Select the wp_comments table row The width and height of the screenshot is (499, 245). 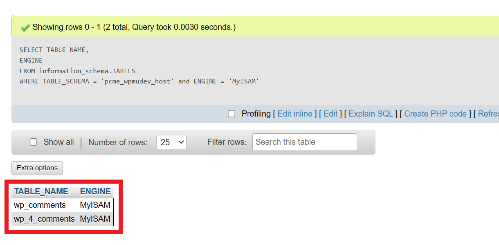tap(41, 205)
